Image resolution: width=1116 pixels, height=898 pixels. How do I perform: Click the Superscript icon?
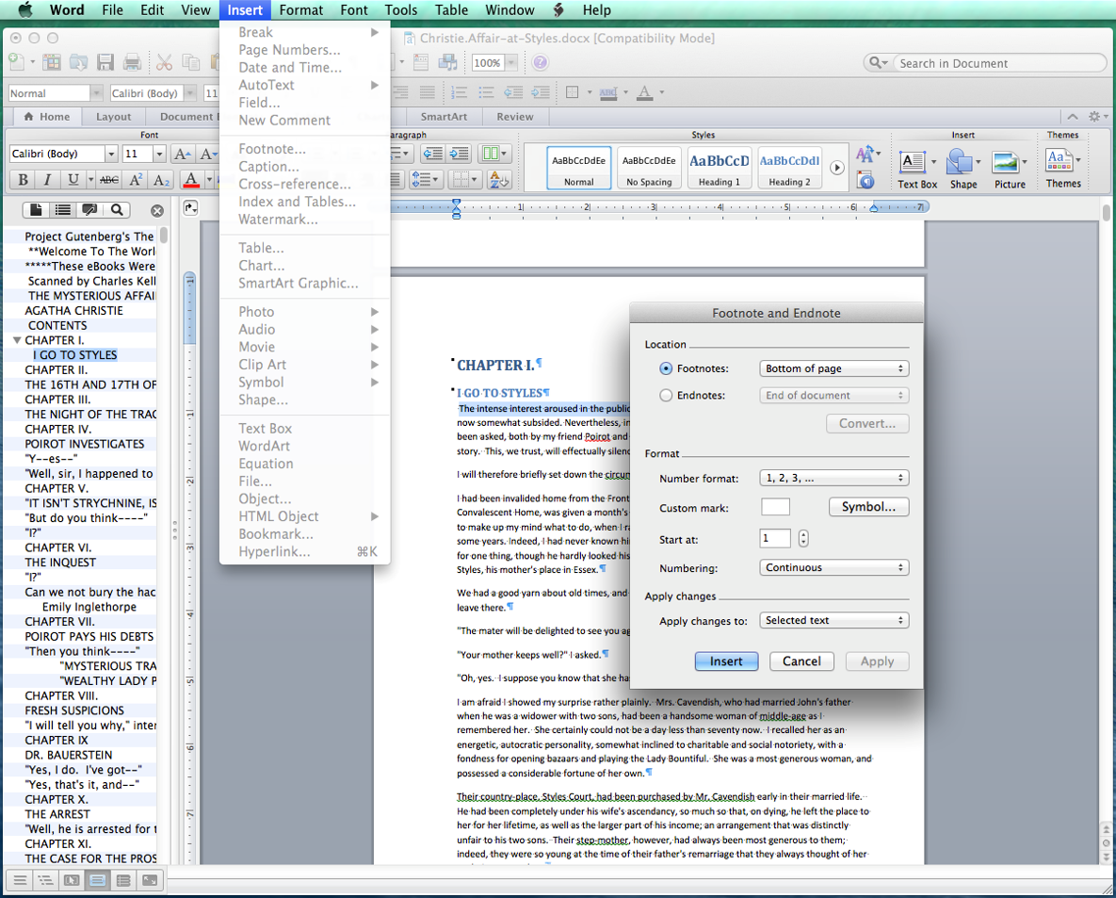pos(137,180)
